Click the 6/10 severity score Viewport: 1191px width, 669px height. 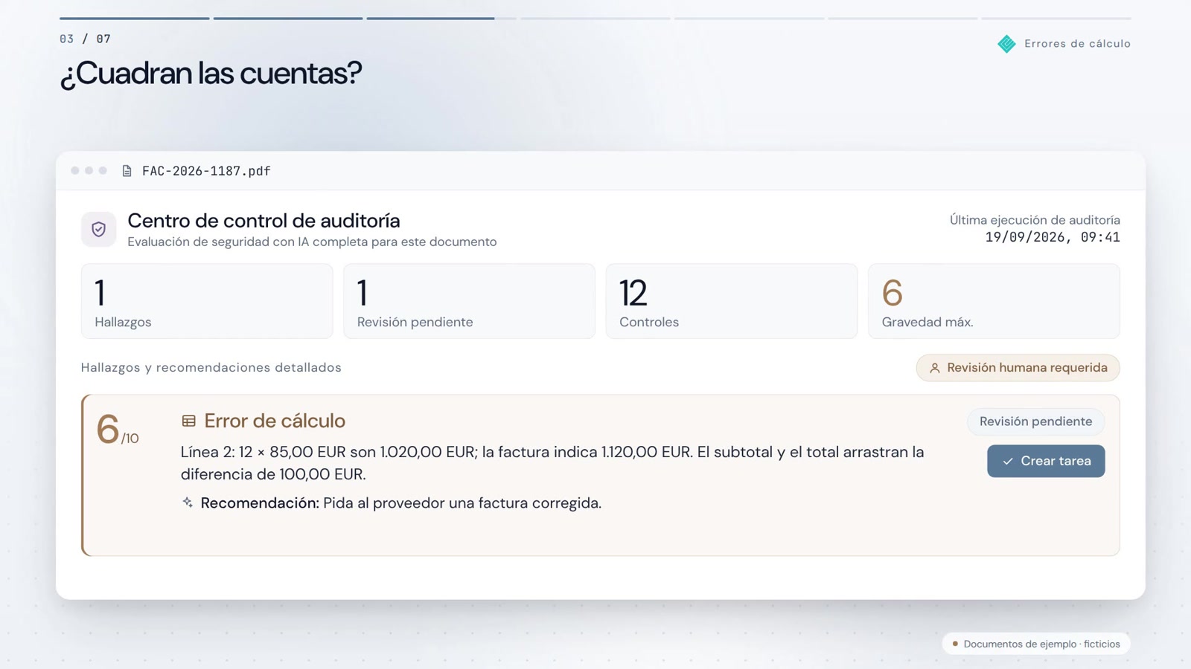click(118, 430)
